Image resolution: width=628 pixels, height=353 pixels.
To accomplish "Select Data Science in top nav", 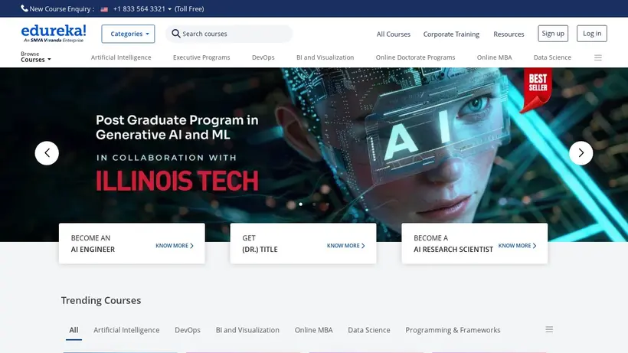I will pos(552,57).
